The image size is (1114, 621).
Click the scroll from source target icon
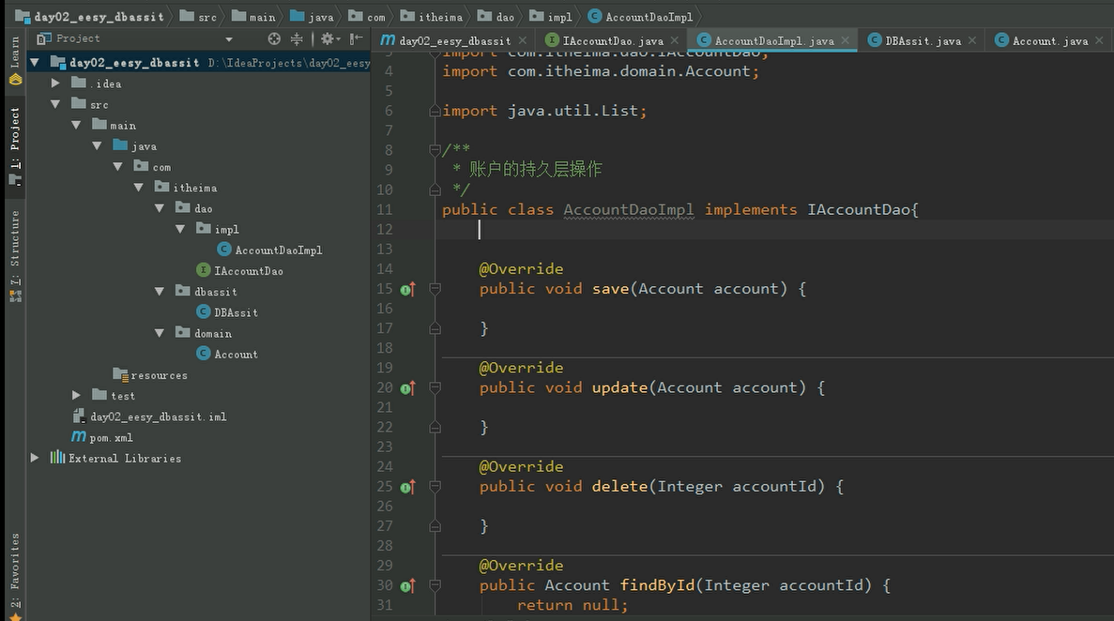(x=274, y=39)
